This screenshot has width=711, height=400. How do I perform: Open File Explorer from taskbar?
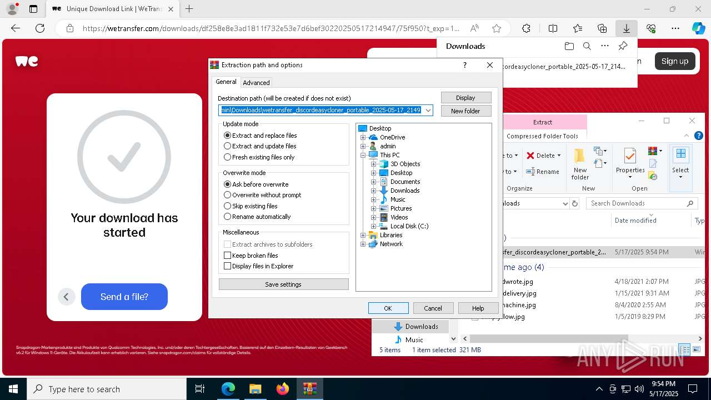[x=256, y=389]
